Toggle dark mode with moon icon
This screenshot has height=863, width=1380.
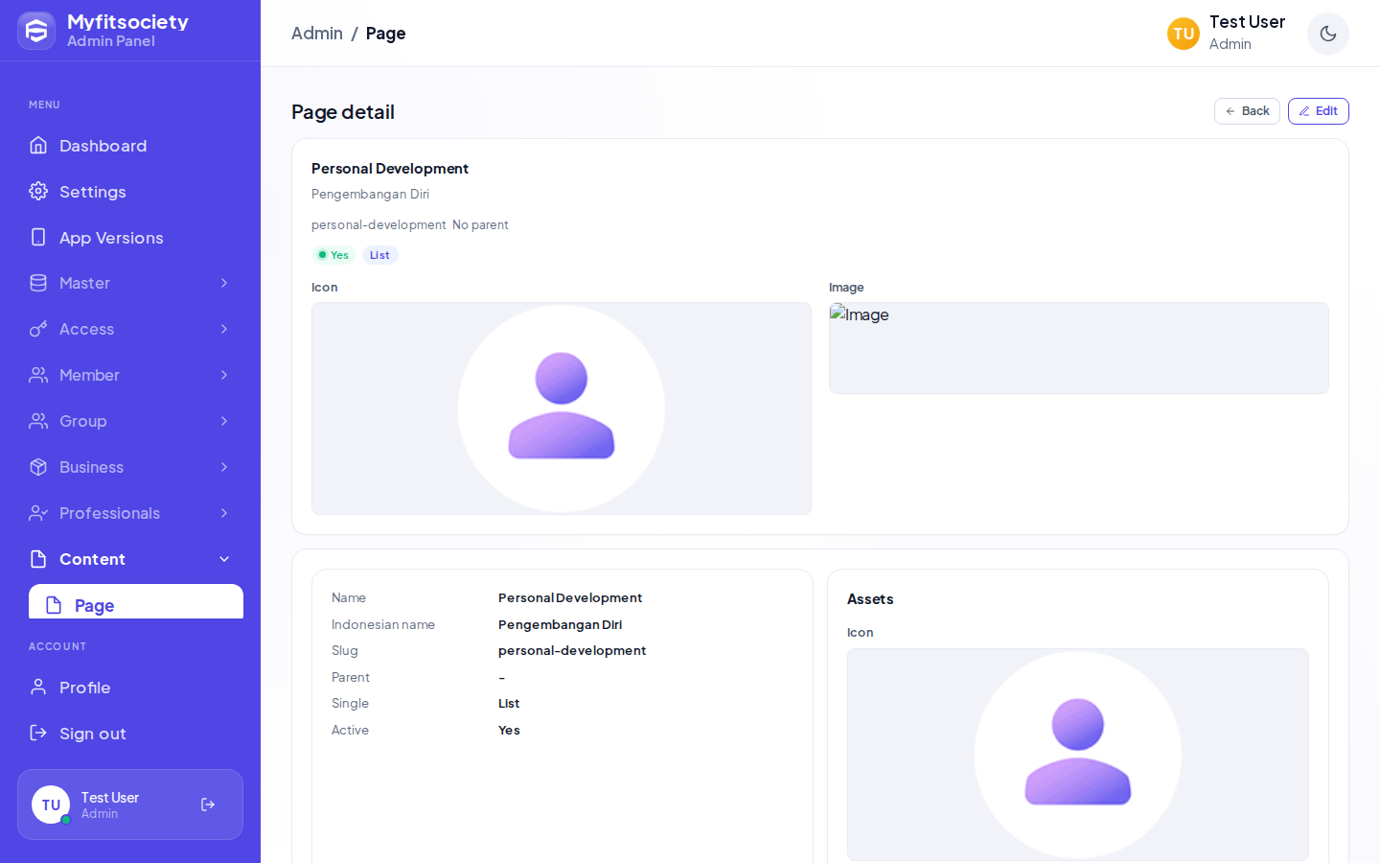click(1328, 34)
